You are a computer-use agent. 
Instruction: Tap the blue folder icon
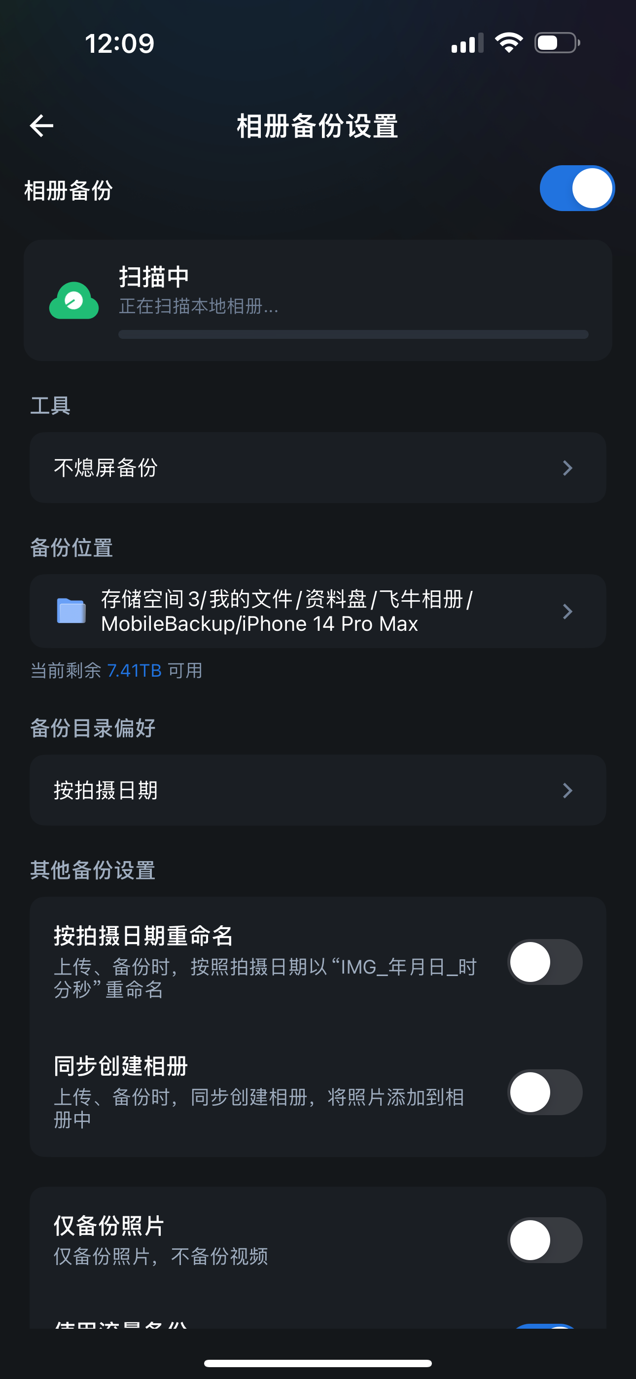coord(71,611)
